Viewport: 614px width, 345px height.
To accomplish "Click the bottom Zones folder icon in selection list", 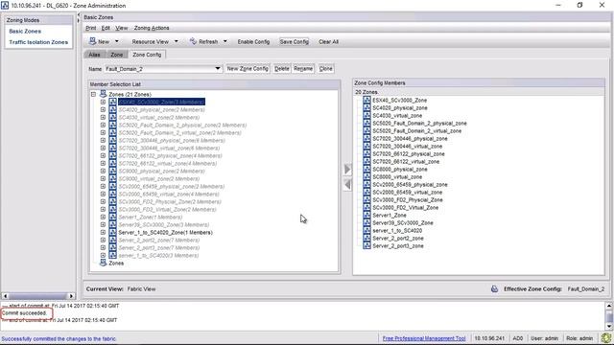I will pos(103,263).
